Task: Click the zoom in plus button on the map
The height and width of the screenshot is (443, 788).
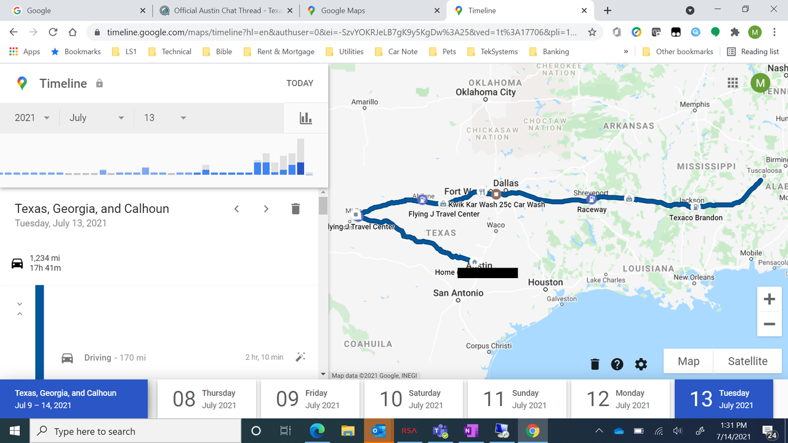Action: pyautogui.click(x=769, y=299)
